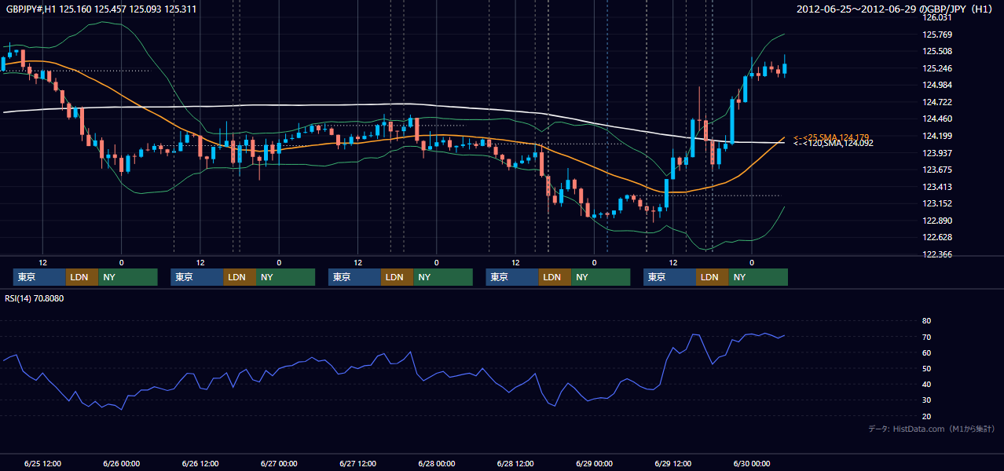Click the 25 SMA 124.179 orange label

[x=831, y=137]
